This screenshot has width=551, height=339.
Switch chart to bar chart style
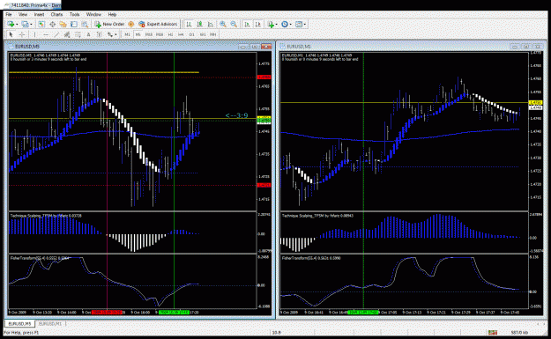(189, 25)
